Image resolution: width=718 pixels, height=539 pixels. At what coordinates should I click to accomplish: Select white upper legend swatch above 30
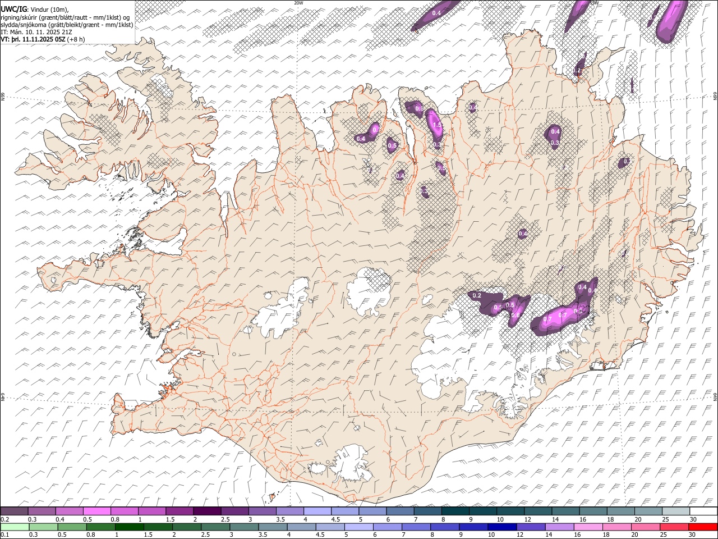(x=702, y=511)
